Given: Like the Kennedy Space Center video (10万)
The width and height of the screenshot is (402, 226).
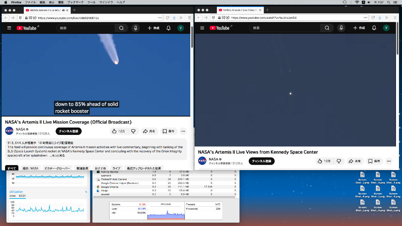Looking at the screenshot, I should coord(324,161).
